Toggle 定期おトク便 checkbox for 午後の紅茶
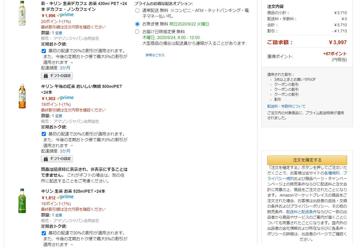The height and width of the screenshot is (248, 356). [44, 134]
